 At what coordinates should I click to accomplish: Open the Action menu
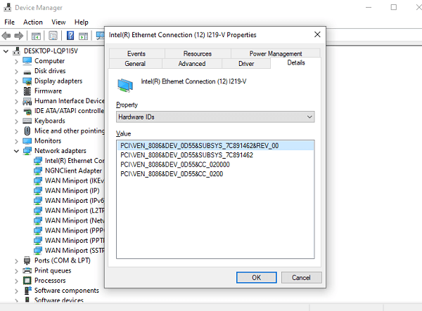click(33, 22)
